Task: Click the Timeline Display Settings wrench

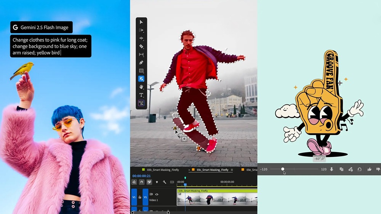Action: tap(165, 182)
